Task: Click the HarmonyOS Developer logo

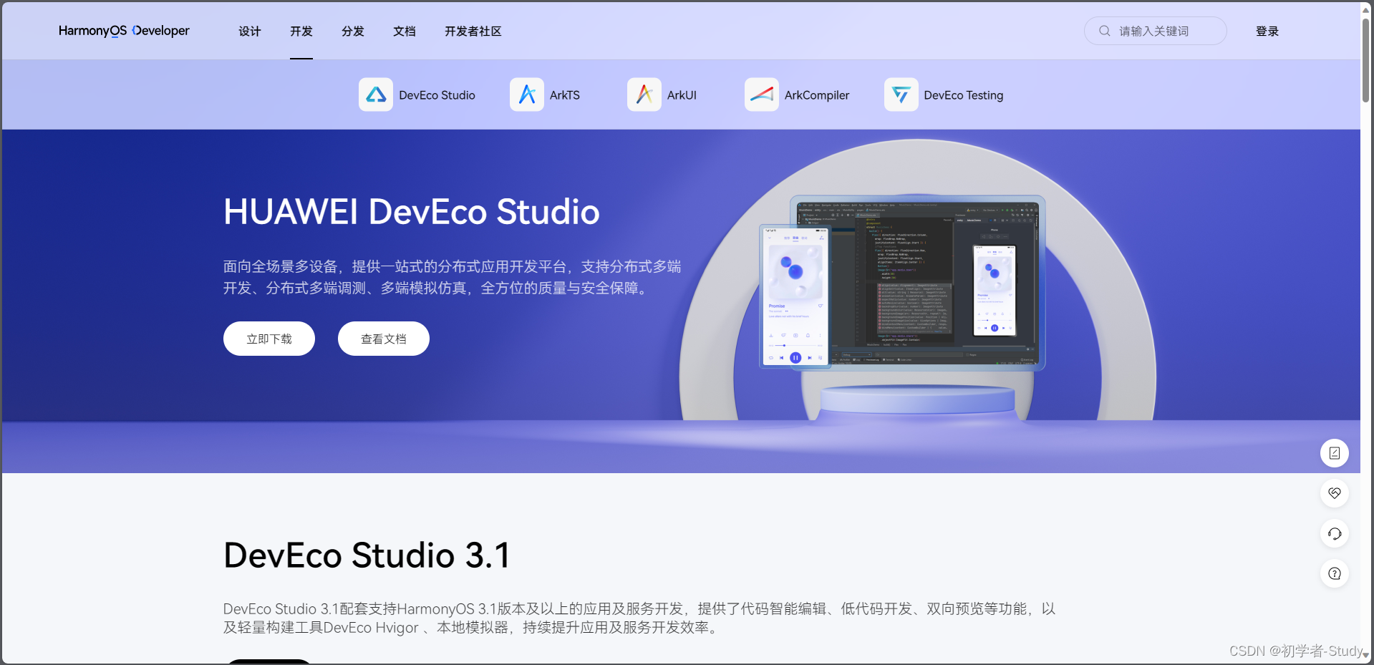Action: point(124,31)
